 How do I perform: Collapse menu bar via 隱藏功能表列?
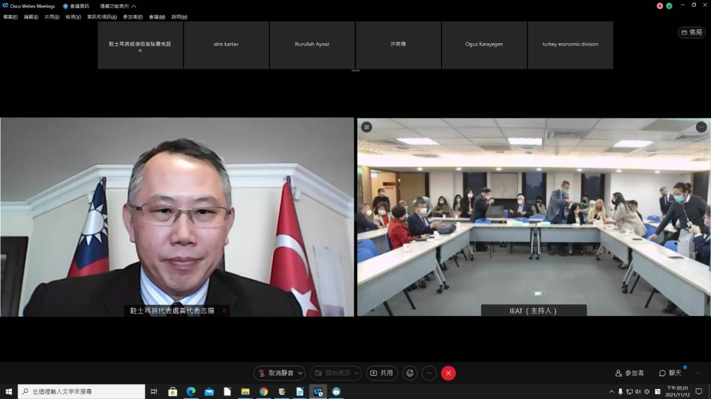tap(118, 6)
